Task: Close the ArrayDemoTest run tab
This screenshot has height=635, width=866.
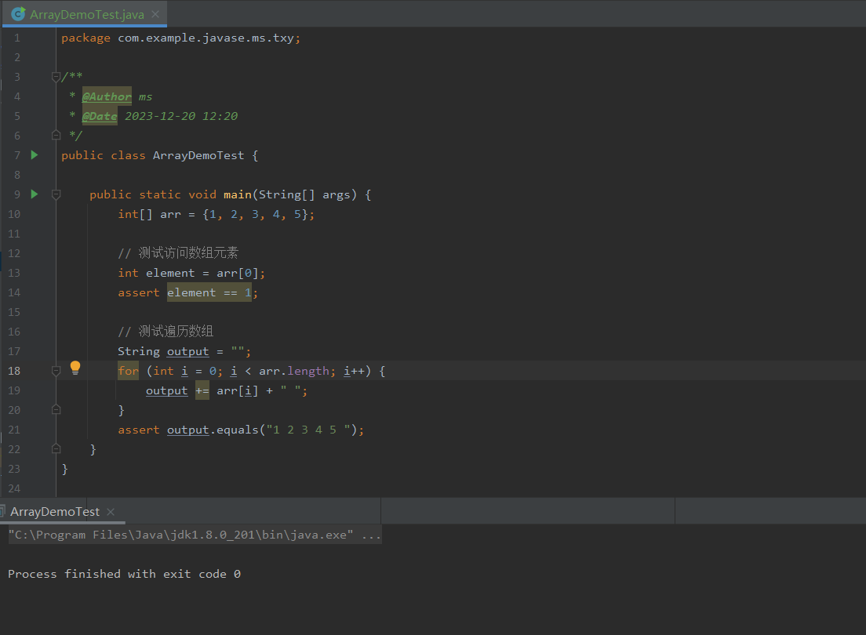Action: (111, 512)
